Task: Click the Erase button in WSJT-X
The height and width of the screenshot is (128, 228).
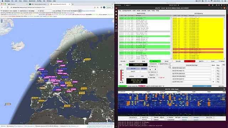Action: click(x=166, y=62)
